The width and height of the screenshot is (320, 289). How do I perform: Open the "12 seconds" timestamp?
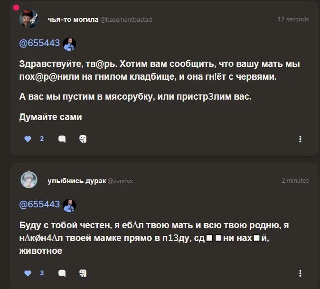293,19
